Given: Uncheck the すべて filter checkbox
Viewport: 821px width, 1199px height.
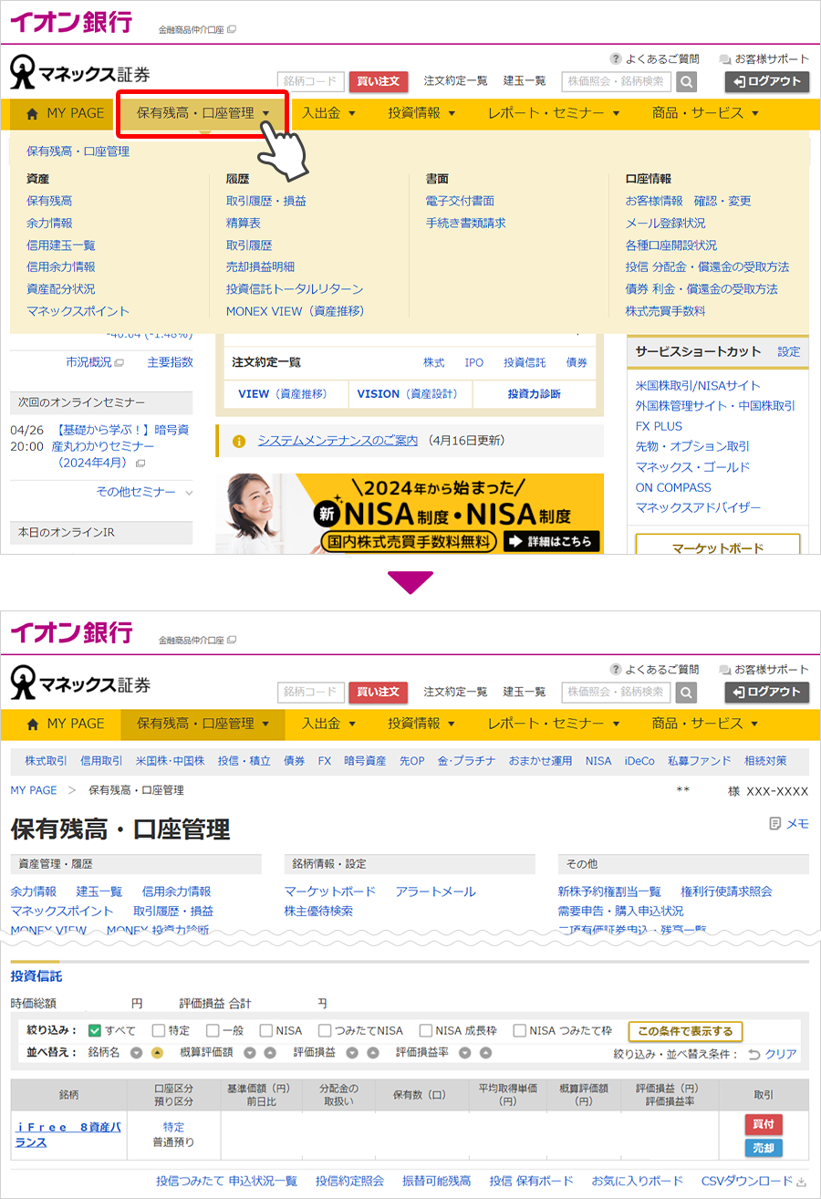Looking at the screenshot, I should click(95, 1030).
